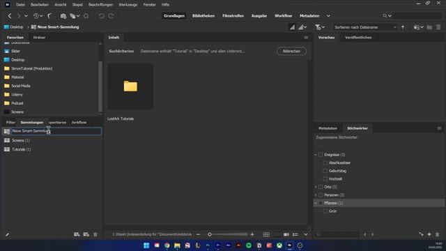Open the navigation history dropdown arrow
This screenshot has width=446, height=251.
click(x=26, y=16)
